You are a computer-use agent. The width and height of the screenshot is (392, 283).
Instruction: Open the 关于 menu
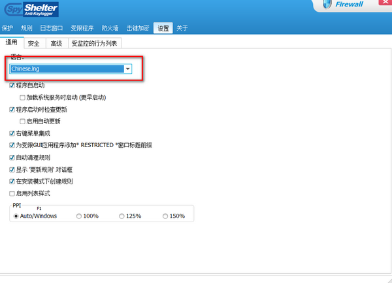[182, 28]
